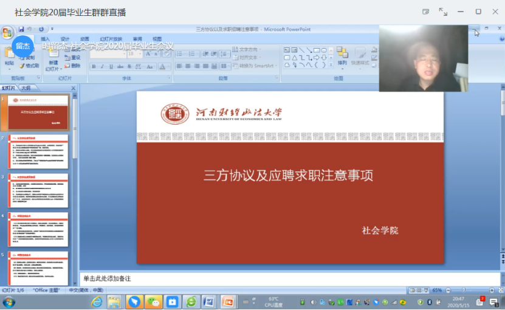This screenshot has width=505, height=310.
Task: Open 字体 Font dialog launcher
Action: [169, 78]
